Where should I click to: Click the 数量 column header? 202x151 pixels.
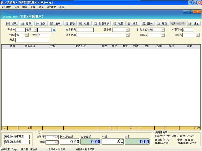tap(125, 46)
